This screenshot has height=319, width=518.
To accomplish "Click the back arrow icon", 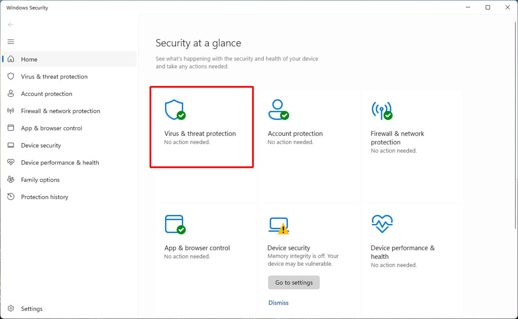I will [x=11, y=24].
